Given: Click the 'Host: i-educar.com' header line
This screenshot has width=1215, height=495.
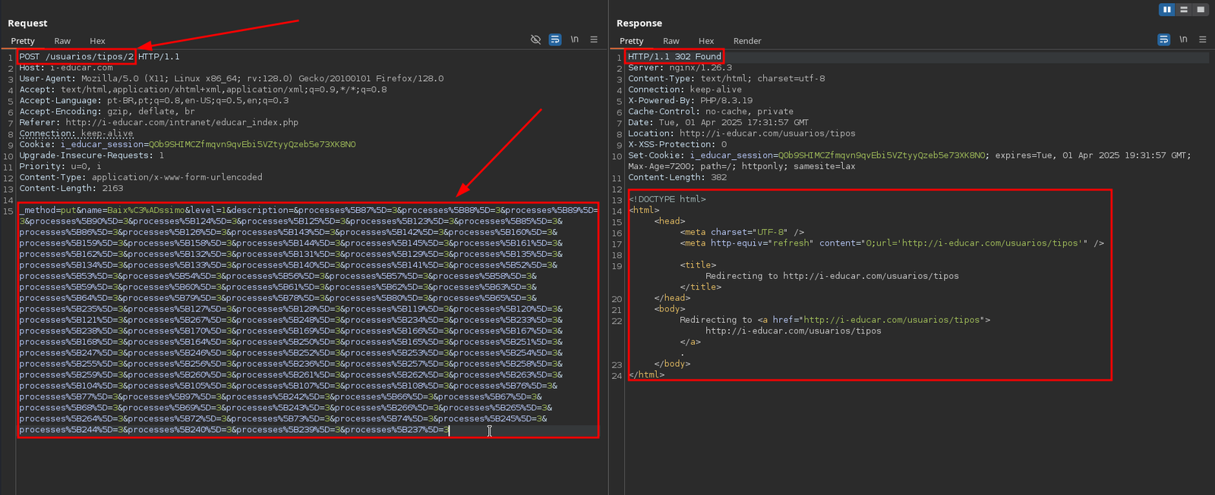Looking at the screenshot, I should [x=66, y=67].
